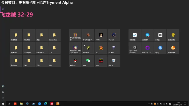189x106 pixels.
Task: Launch the San9 tile
Action: click(101, 61)
